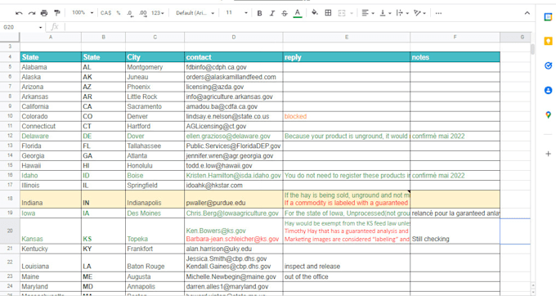Screen dimensions: 556x296
Task: Open the 100% zoom dropdown
Action: pyautogui.click(x=83, y=13)
